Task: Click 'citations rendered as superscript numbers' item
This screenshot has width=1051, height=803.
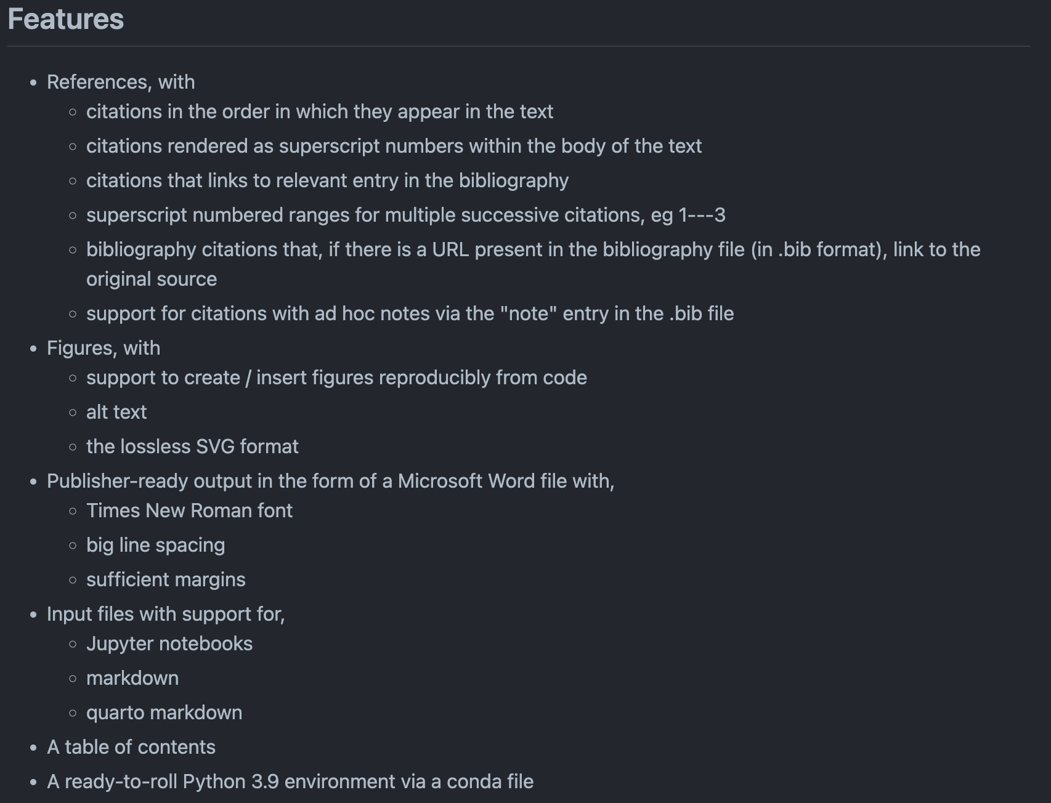Action: [394, 146]
